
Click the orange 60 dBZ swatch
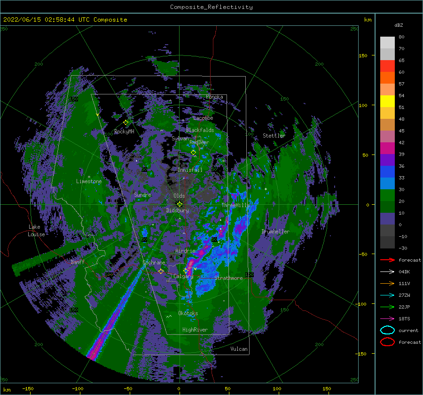pyautogui.click(x=387, y=77)
